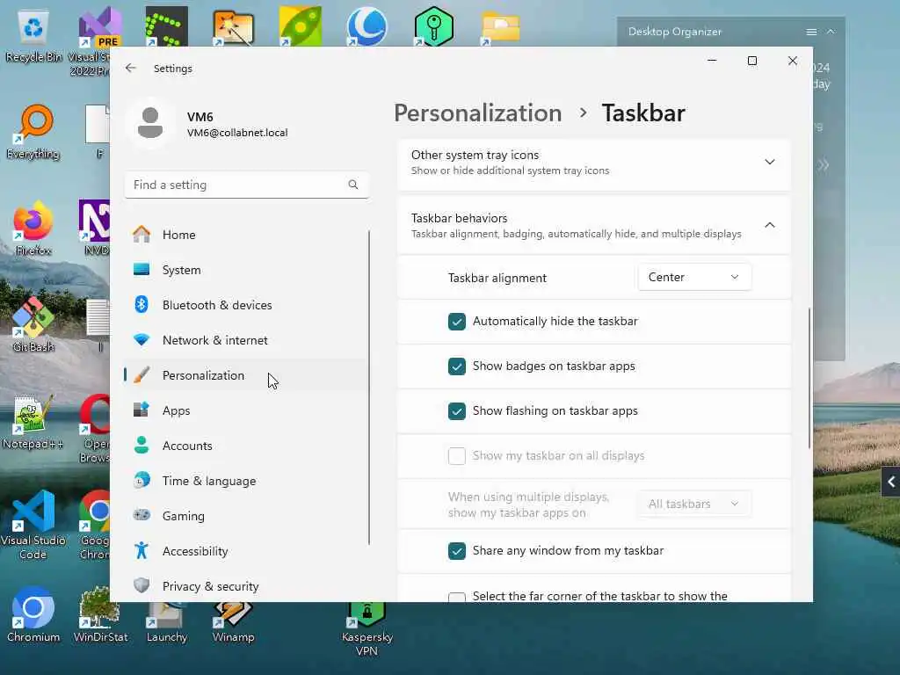Select the Winamp desktop icon

coord(233,622)
